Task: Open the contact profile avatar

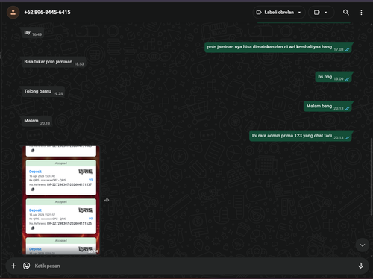Action: point(13,12)
